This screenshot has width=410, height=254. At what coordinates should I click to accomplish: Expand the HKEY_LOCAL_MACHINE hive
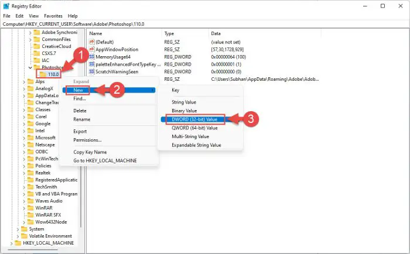10,243
